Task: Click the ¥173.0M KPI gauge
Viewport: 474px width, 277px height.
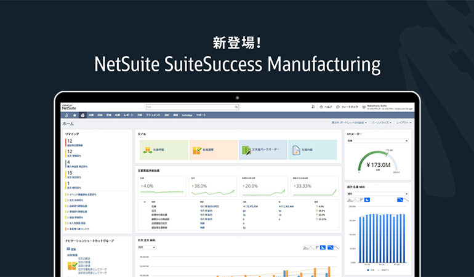Action: coord(378,162)
